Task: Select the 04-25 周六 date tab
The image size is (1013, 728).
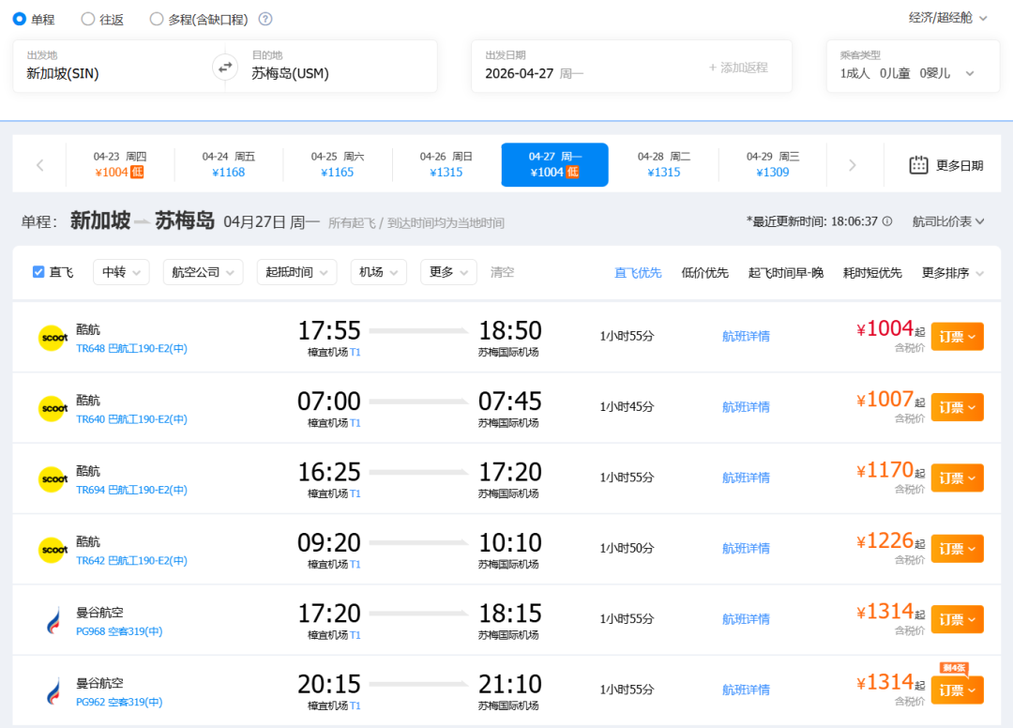Action: click(338, 164)
